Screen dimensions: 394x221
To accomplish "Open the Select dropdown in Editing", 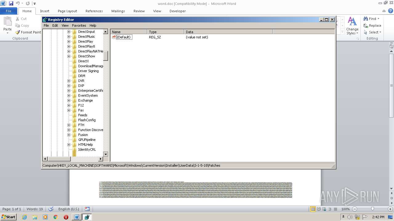I will click(372, 32).
